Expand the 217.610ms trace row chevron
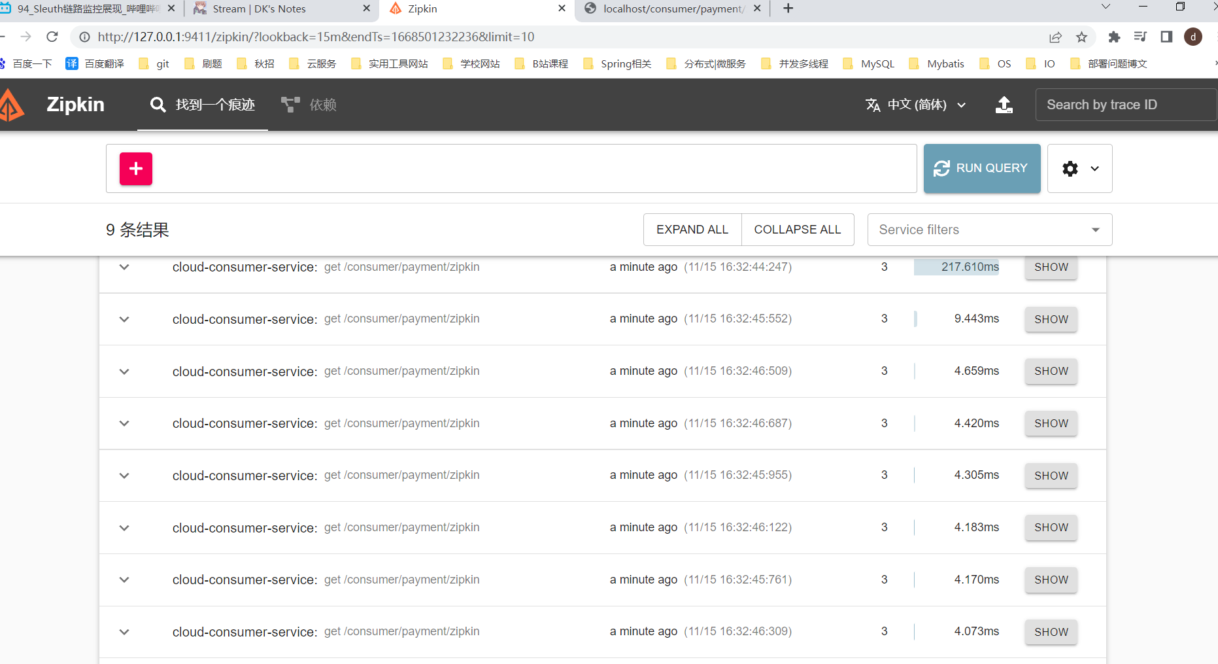 click(x=124, y=267)
